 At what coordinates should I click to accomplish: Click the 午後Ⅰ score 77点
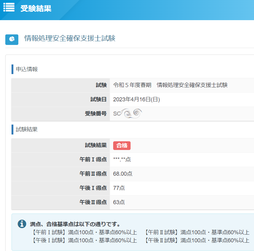click(119, 188)
